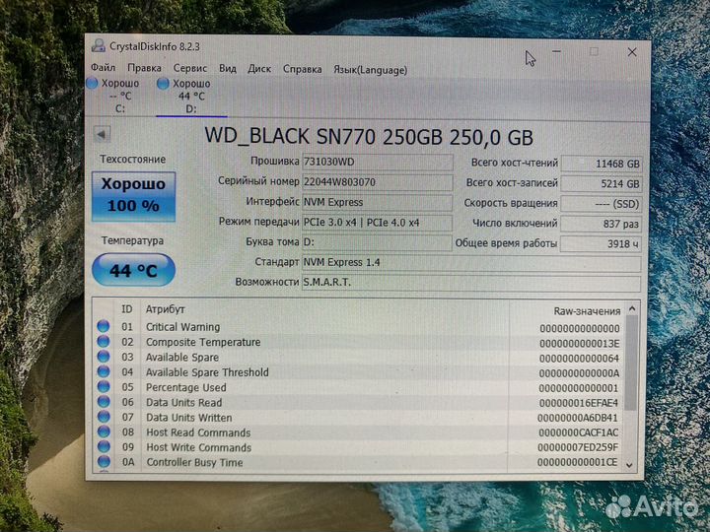Select the Host Write Commands attribute
The width and height of the screenshot is (710, 532).
point(199,447)
